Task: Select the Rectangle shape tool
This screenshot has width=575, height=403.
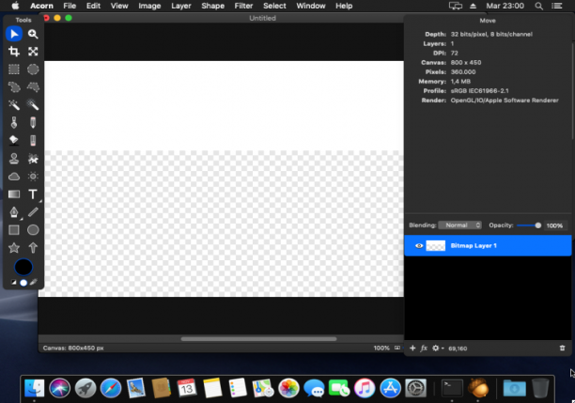Action: 14,230
